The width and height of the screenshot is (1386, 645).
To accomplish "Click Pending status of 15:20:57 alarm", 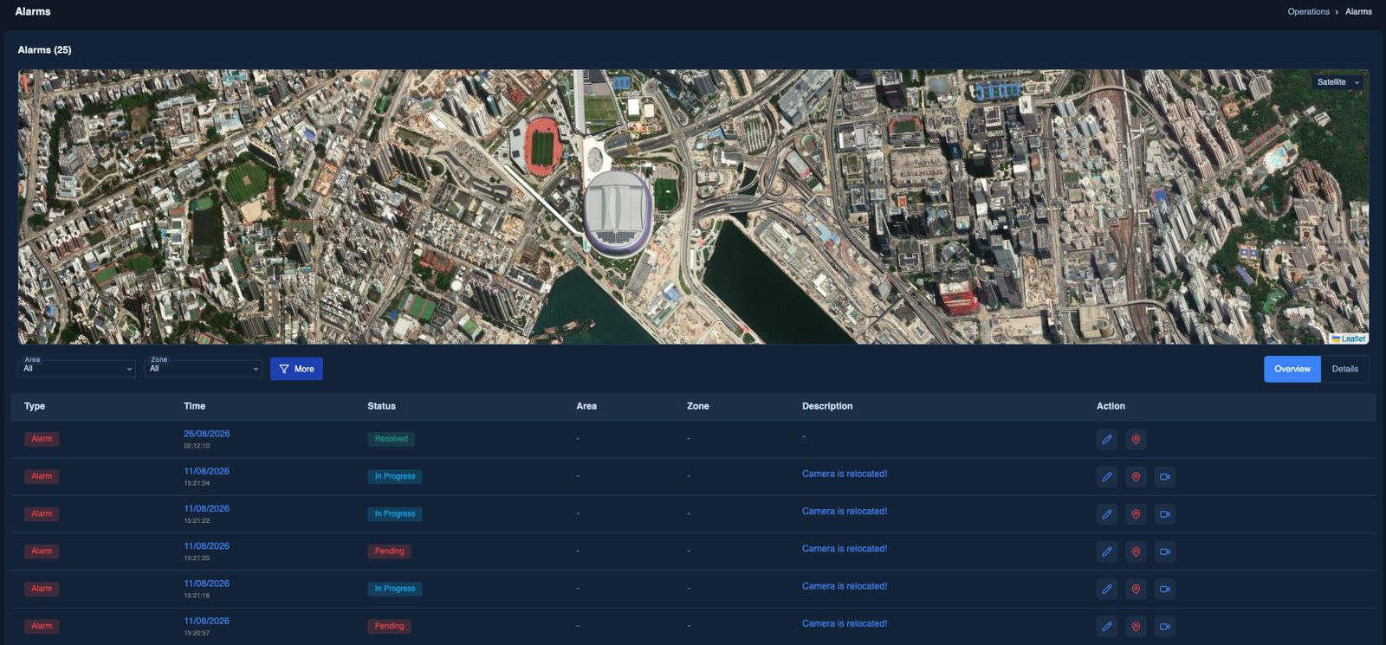I will coord(389,626).
